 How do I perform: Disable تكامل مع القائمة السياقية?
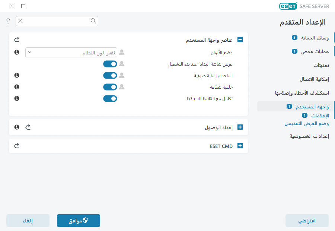(110, 98)
